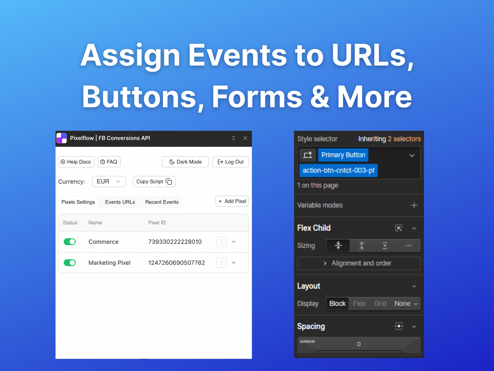This screenshot has height=371, width=494.
Task: Click the margin top value 0
Action: tap(359, 344)
